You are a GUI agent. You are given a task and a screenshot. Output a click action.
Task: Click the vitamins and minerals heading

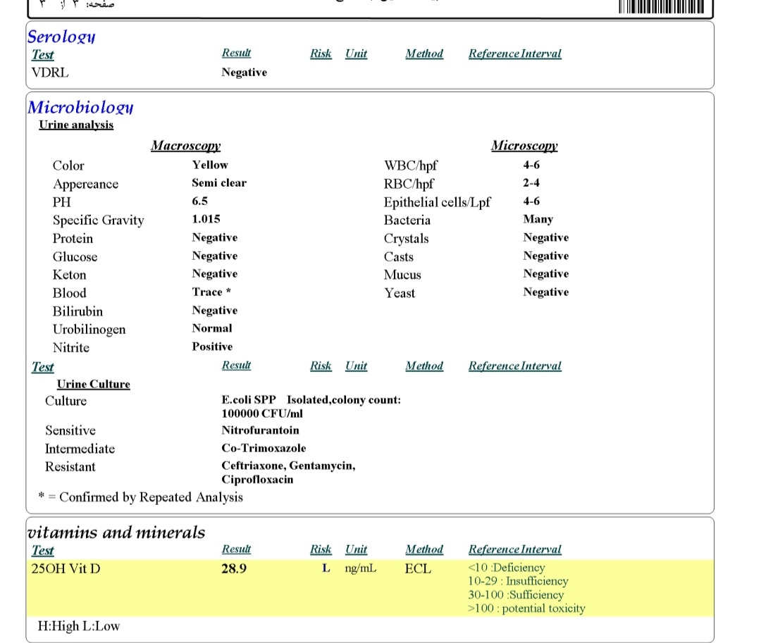point(116,532)
